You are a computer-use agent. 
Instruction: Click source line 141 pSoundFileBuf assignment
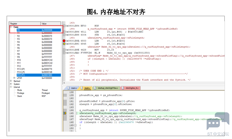107,101
